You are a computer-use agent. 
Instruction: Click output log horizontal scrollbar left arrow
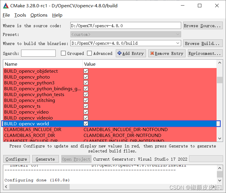click(x=6, y=187)
